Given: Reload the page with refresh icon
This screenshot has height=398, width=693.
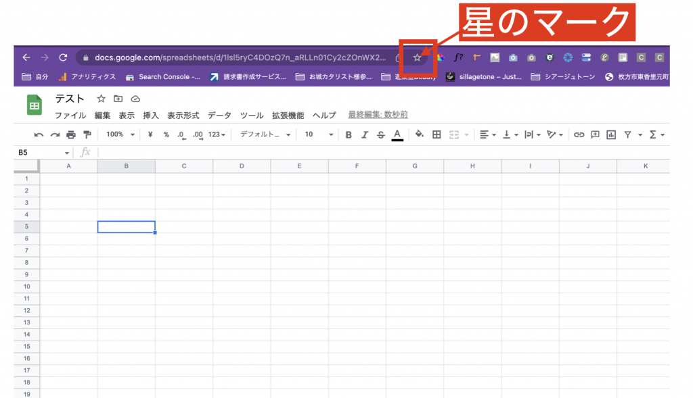Looking at the screenshot, I should 63,57.
